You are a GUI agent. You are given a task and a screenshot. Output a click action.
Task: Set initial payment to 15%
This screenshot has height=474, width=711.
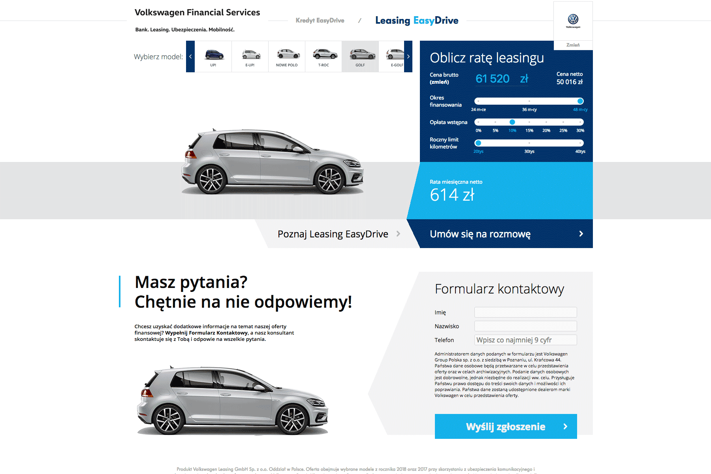[x=529, y=122]
